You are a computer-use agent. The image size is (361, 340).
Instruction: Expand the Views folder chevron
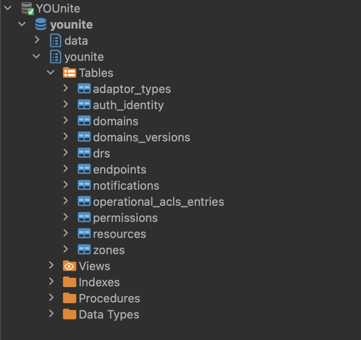point(52,266)
